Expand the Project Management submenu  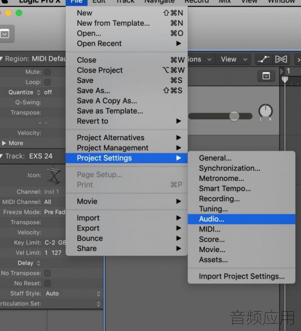(127, 148)
